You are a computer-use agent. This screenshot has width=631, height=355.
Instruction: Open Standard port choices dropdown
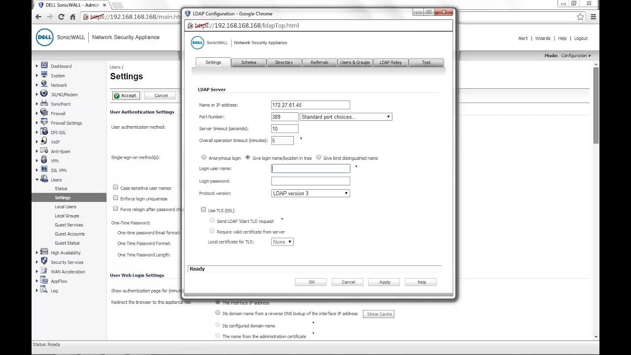346,117
